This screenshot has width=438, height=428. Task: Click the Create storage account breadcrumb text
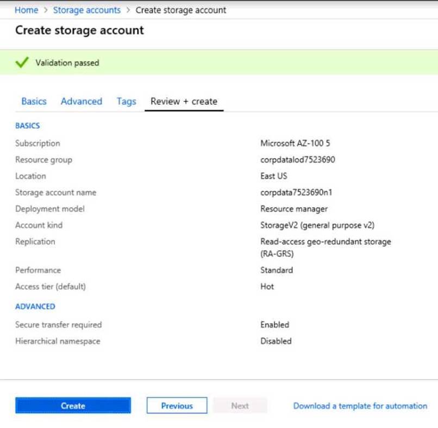coord(181,10)
